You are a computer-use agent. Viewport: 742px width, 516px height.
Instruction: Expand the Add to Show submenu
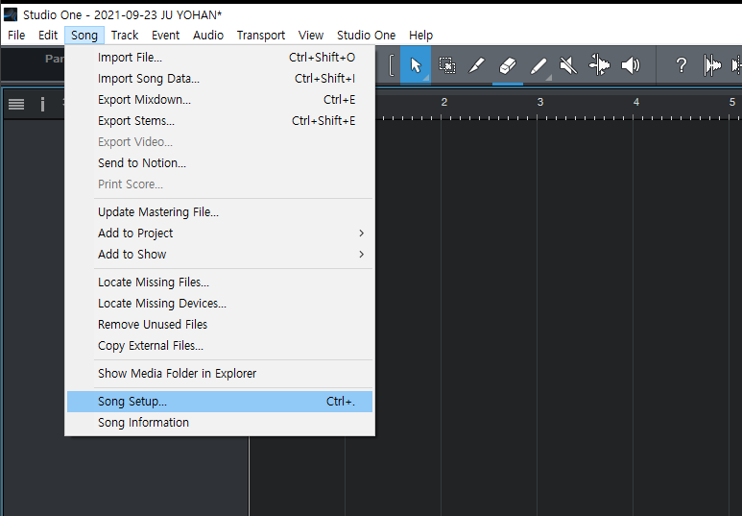coord(220,254)
